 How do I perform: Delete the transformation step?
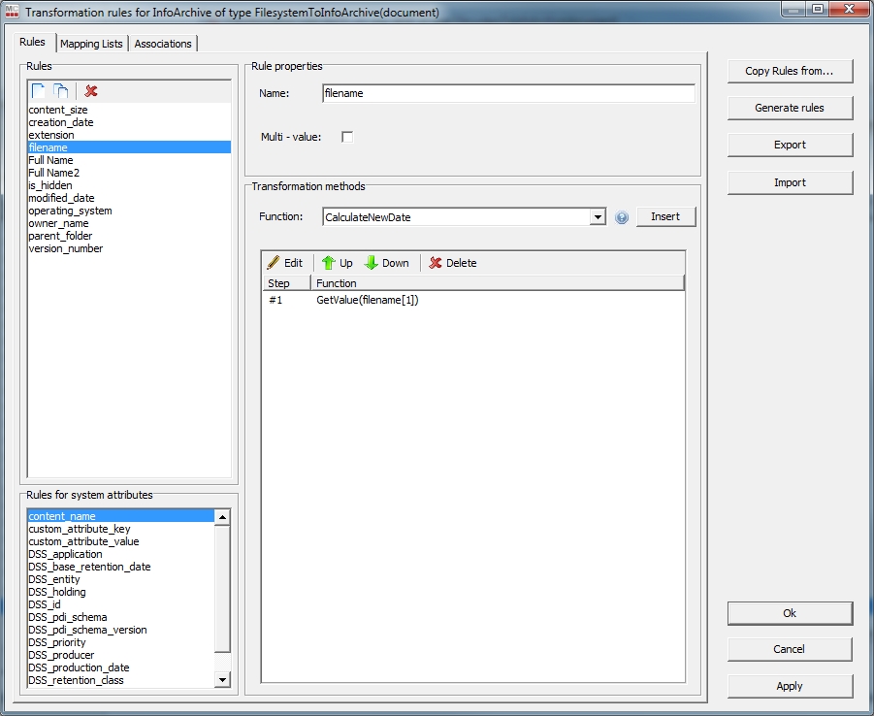coord(453,263)
